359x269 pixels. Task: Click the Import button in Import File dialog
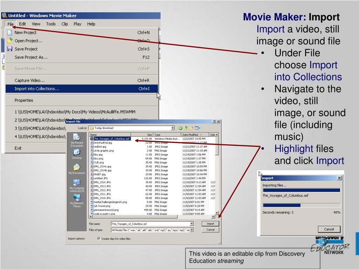(210, 224)
